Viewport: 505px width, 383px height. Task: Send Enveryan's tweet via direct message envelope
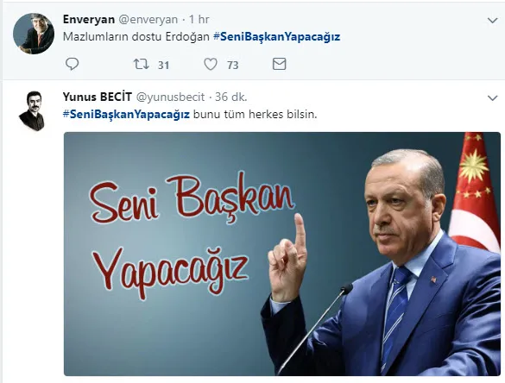[x=279, y=64]
